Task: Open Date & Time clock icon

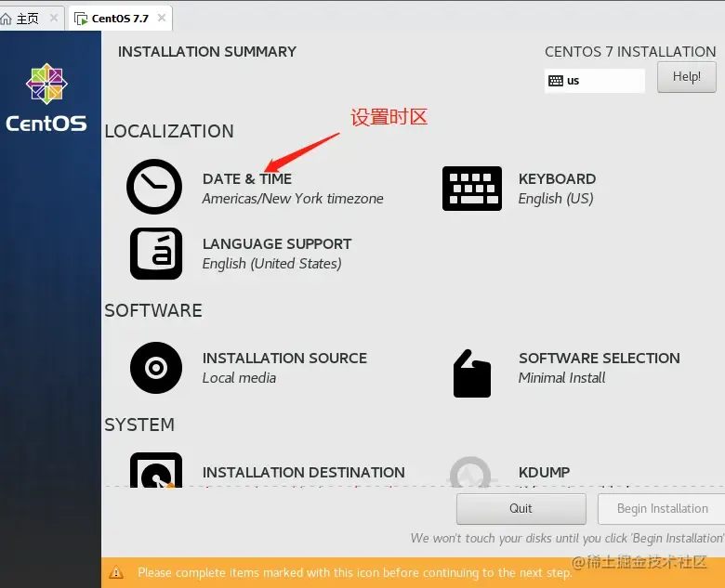Action: point(154,187)
